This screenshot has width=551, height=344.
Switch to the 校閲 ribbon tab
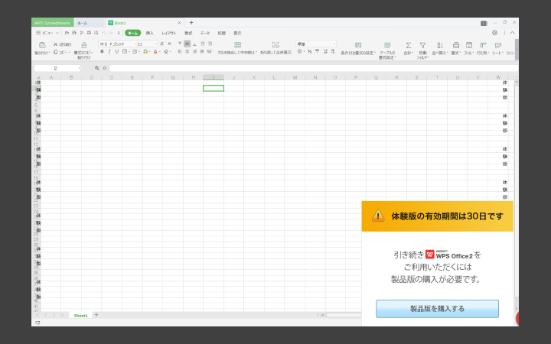tap(221, 33)
